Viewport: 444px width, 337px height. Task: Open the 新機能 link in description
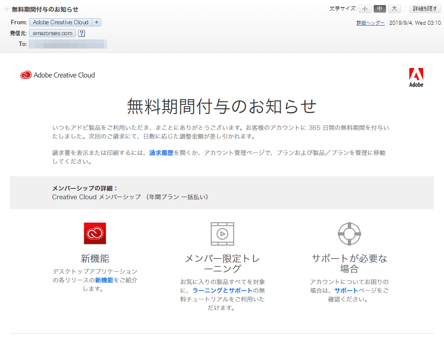(x=104, y=280)
